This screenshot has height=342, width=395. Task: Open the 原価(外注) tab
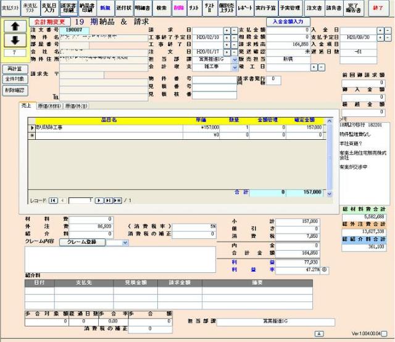click(77, 106)
